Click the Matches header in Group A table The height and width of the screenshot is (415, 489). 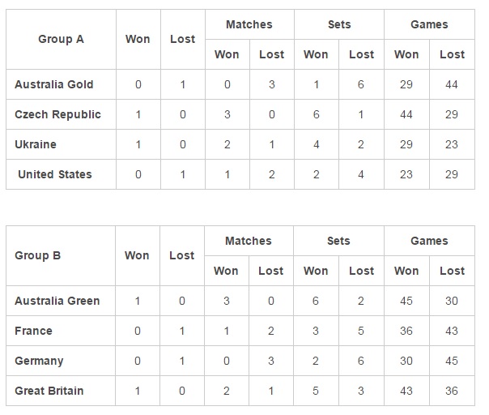coord(249,24)
